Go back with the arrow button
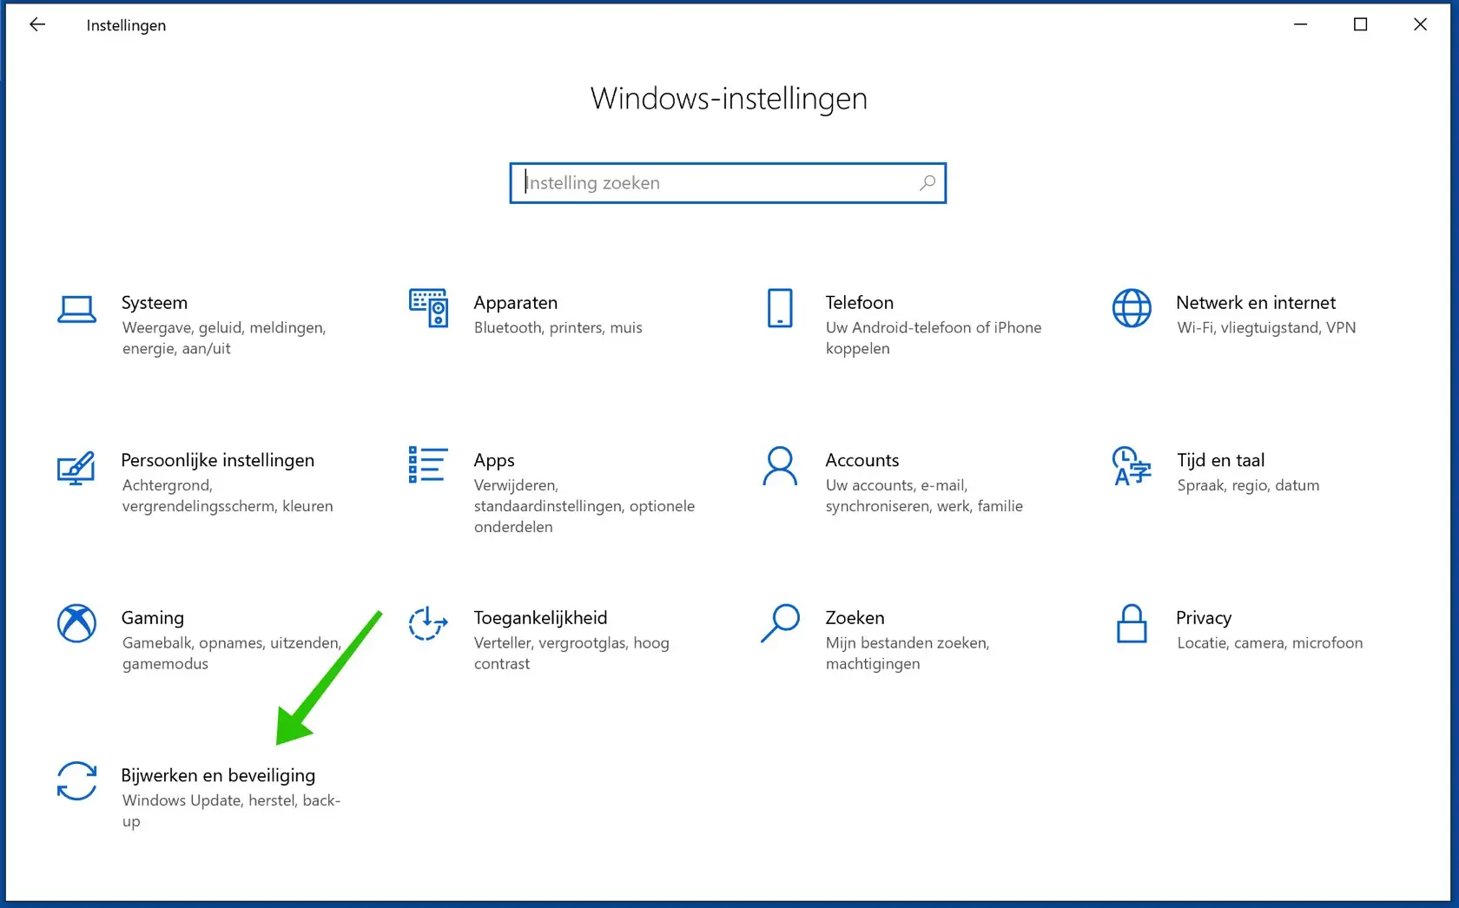The image size is (1459, 908). coord(36,24)
